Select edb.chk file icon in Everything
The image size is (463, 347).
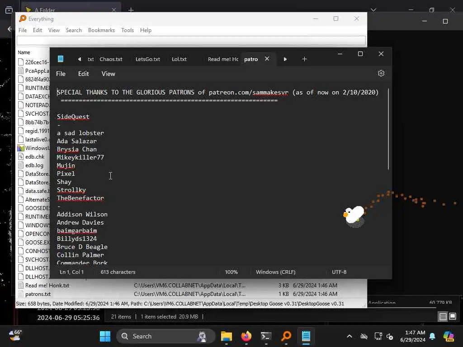point(21,157)
